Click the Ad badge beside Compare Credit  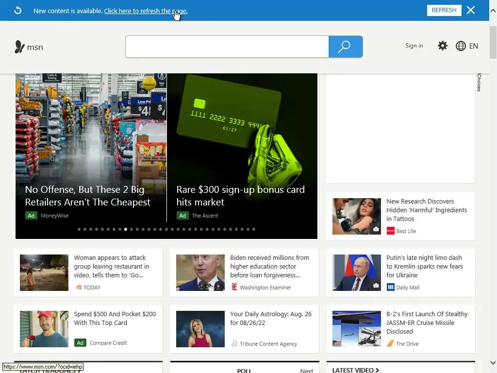[80, 343]
